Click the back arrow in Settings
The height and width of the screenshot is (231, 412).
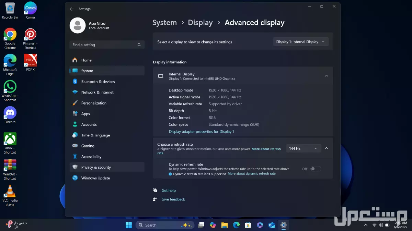[71, 9]
